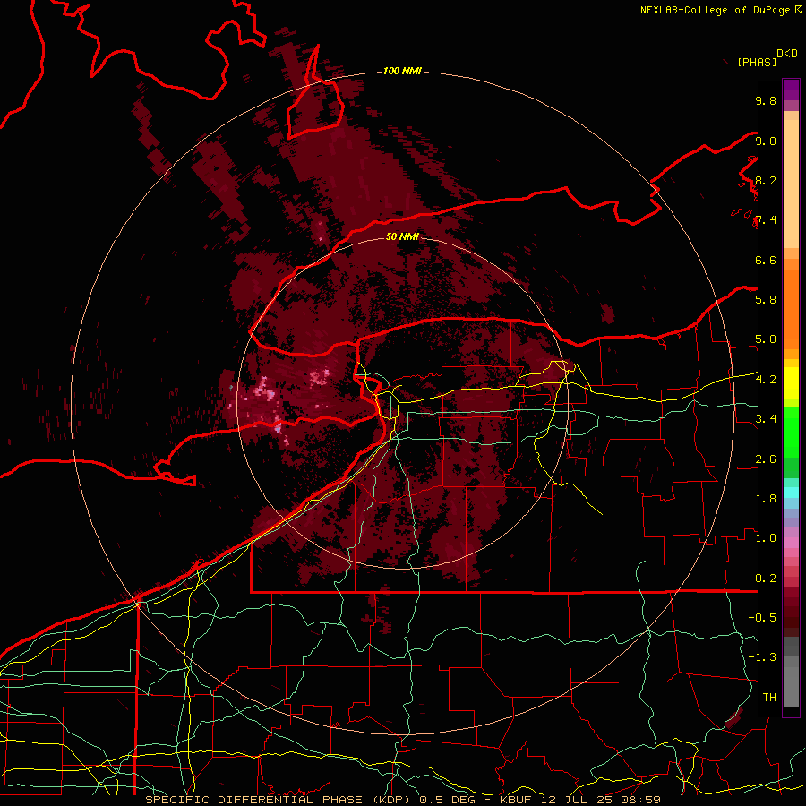Click the 5.8 value on color scale
This screenshot has height=806, width=806.
[x=766, y=300]
